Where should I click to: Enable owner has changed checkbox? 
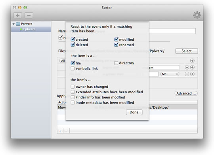point(73,87)
